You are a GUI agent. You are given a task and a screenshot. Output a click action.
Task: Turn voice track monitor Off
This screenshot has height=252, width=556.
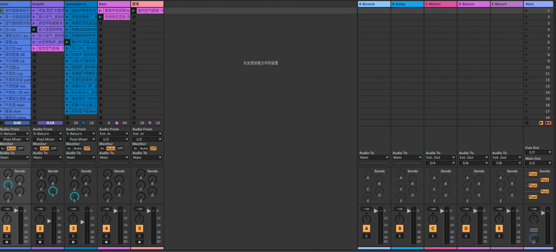[x=21, y=148]
